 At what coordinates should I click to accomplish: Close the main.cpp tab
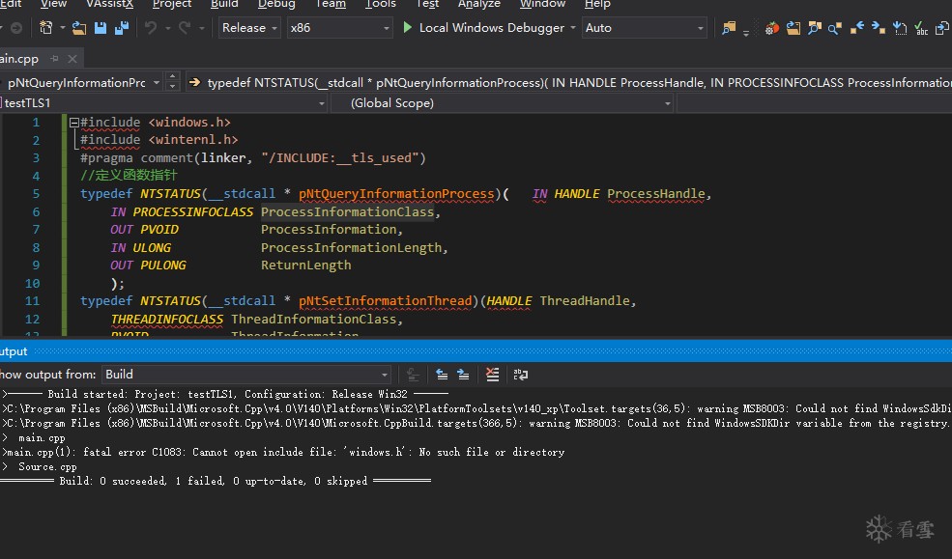click(72, 59)
